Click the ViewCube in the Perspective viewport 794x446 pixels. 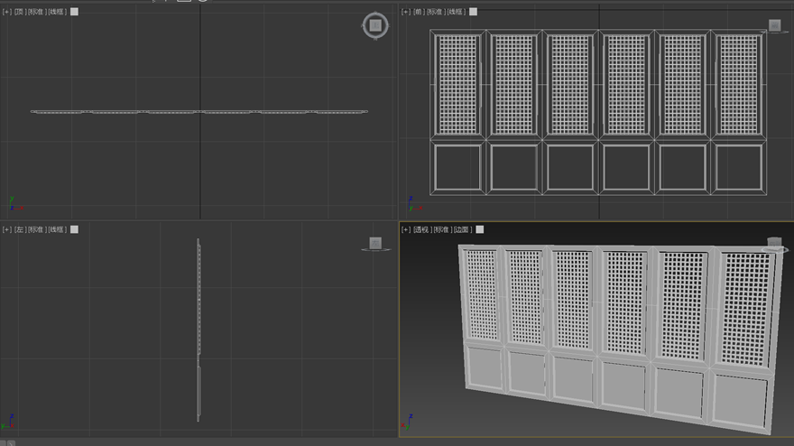point(774,244)
